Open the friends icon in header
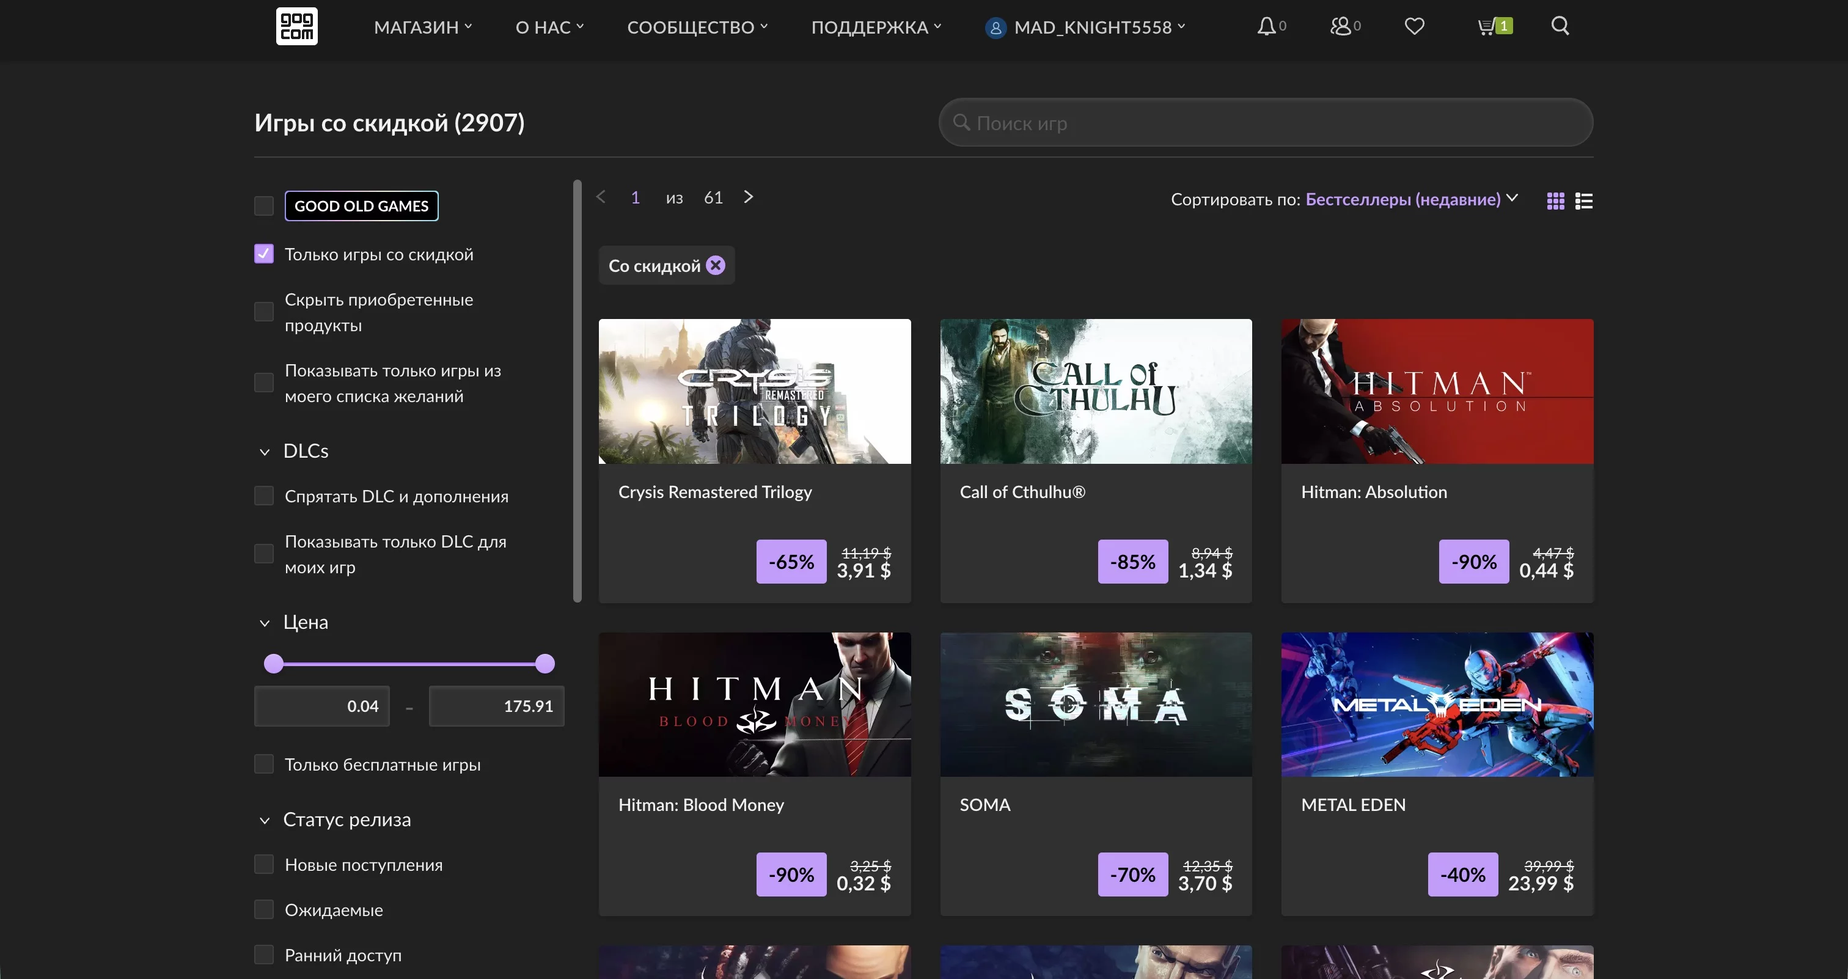This screenshot has width=1848, height=979. pos(1340,26)
